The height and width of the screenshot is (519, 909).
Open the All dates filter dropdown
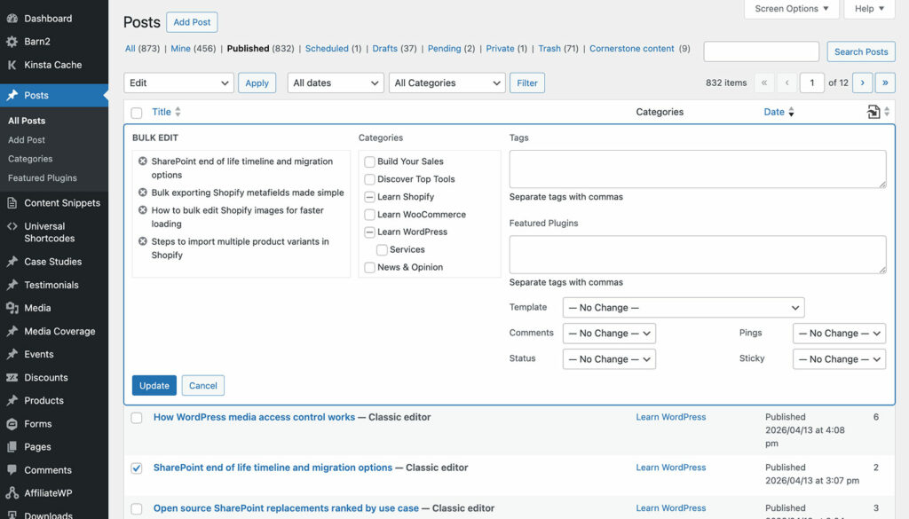(336, 83)
